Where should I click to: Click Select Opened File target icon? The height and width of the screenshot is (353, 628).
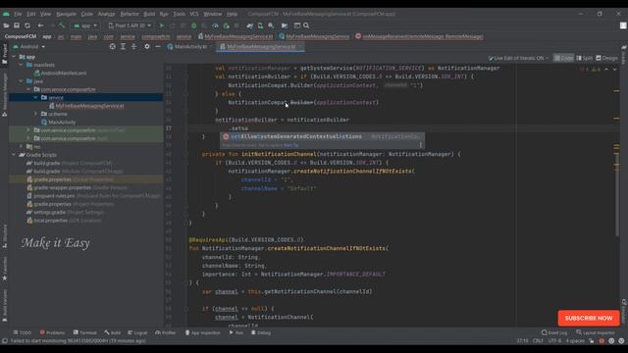tap(113, 47)
